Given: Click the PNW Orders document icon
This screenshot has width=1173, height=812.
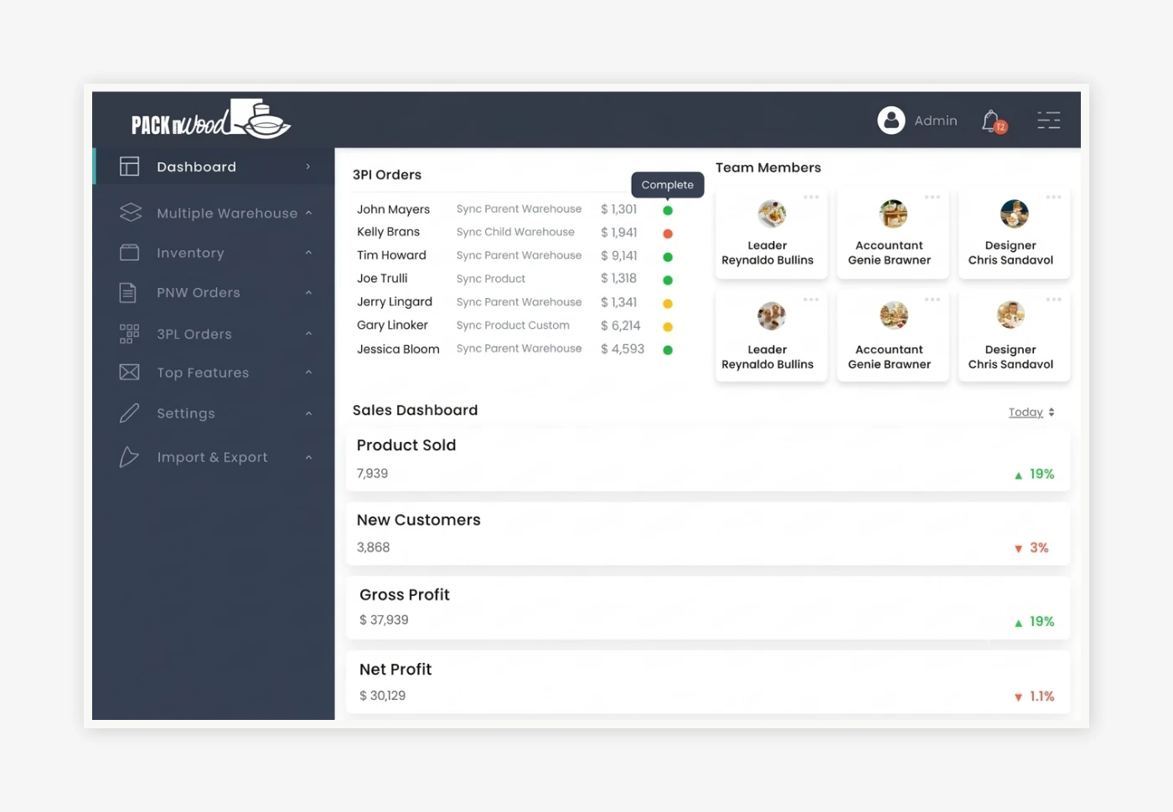Looking at the screenshot, I should point(127,292).
